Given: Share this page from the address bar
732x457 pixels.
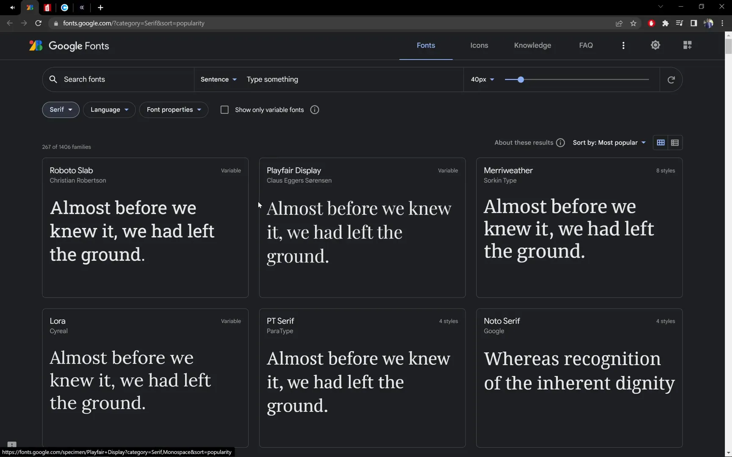Looking at the screenshot, I should click(x=619, y=23).
